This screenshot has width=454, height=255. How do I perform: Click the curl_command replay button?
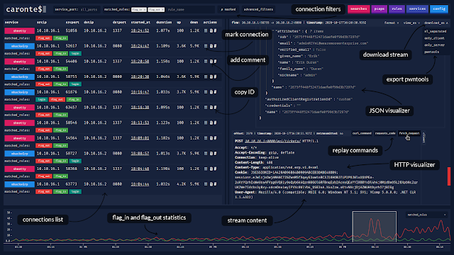[362, 133]
